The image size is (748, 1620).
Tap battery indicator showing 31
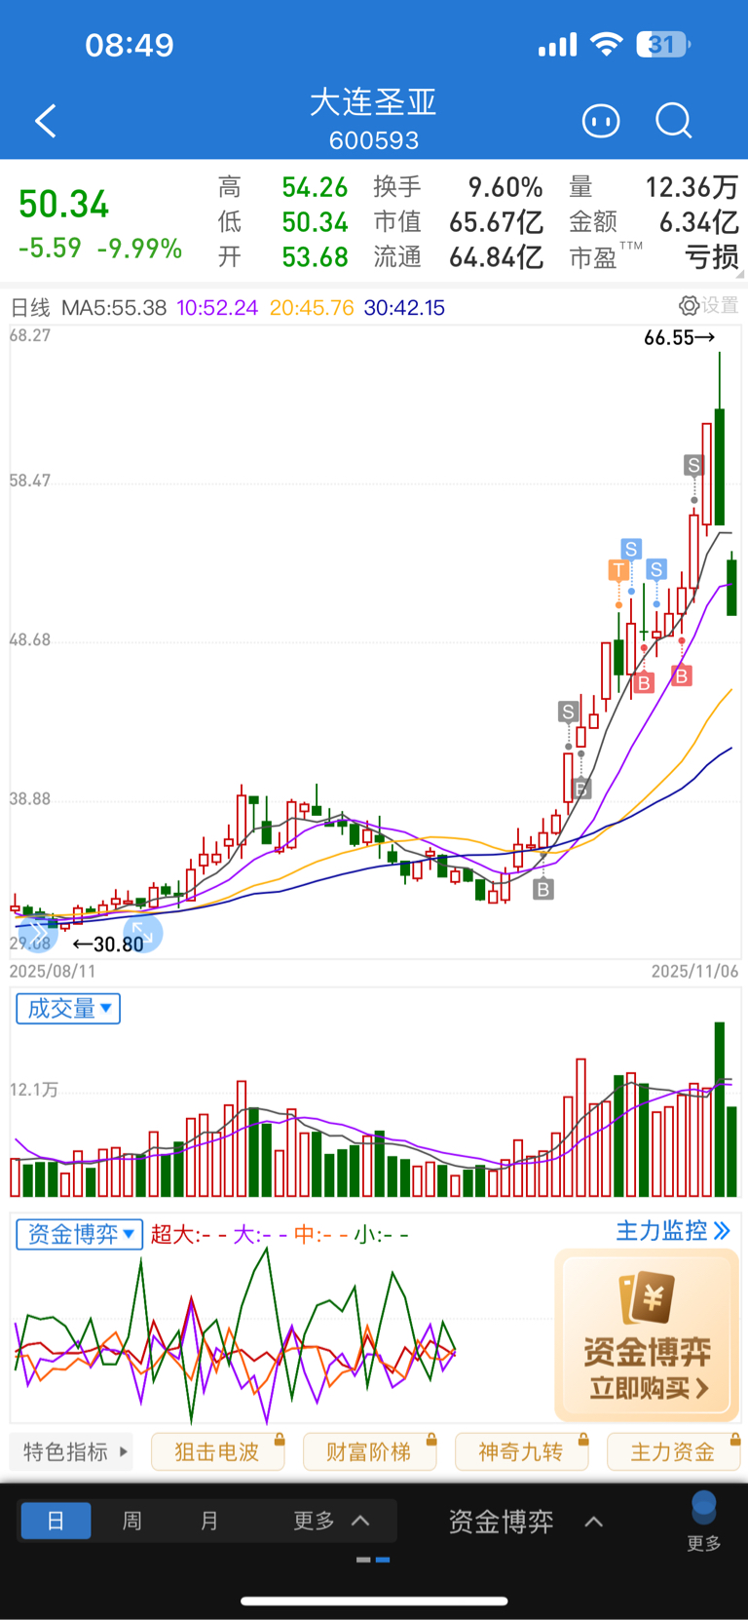tap(662, 44)
